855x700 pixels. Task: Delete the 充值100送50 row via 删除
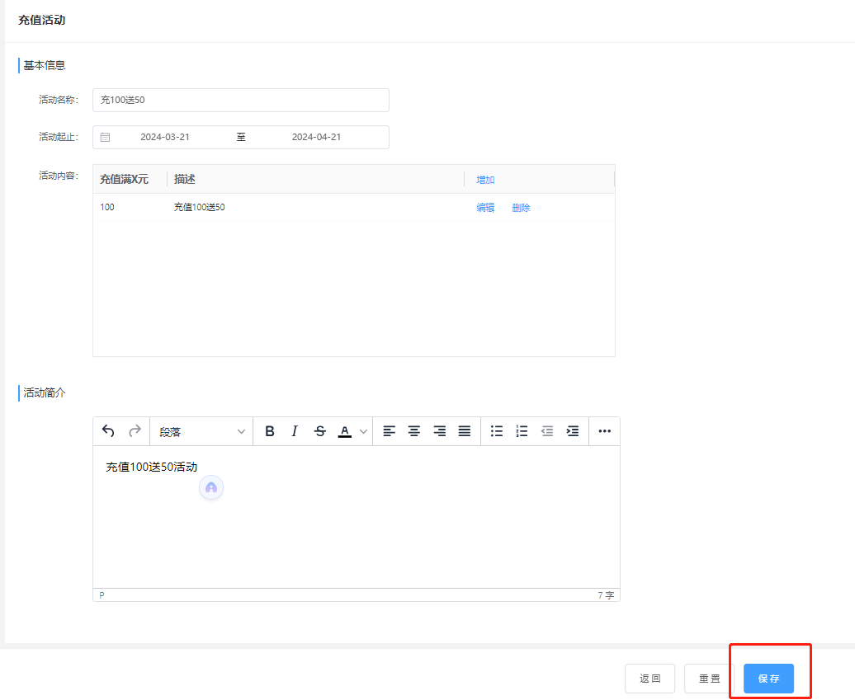521,208
